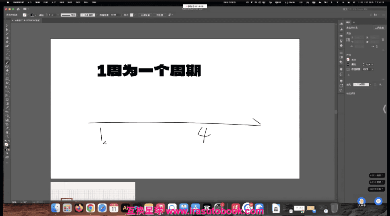Close the open document tab
This screenshot has height=216, width=390.
(x=13, y=21)
